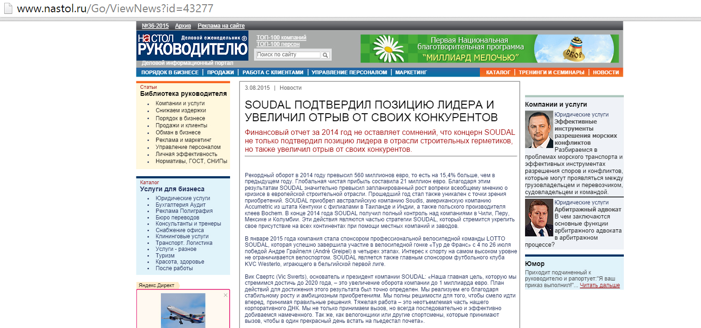The image size is (701, 328).
Task: Click the headline 'SOUDAL подтвердил позицию лидера'
Action: (371, 110)
